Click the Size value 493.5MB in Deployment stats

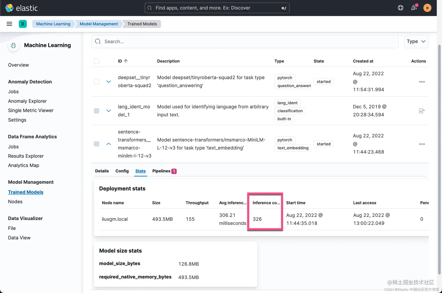(163, 219)
